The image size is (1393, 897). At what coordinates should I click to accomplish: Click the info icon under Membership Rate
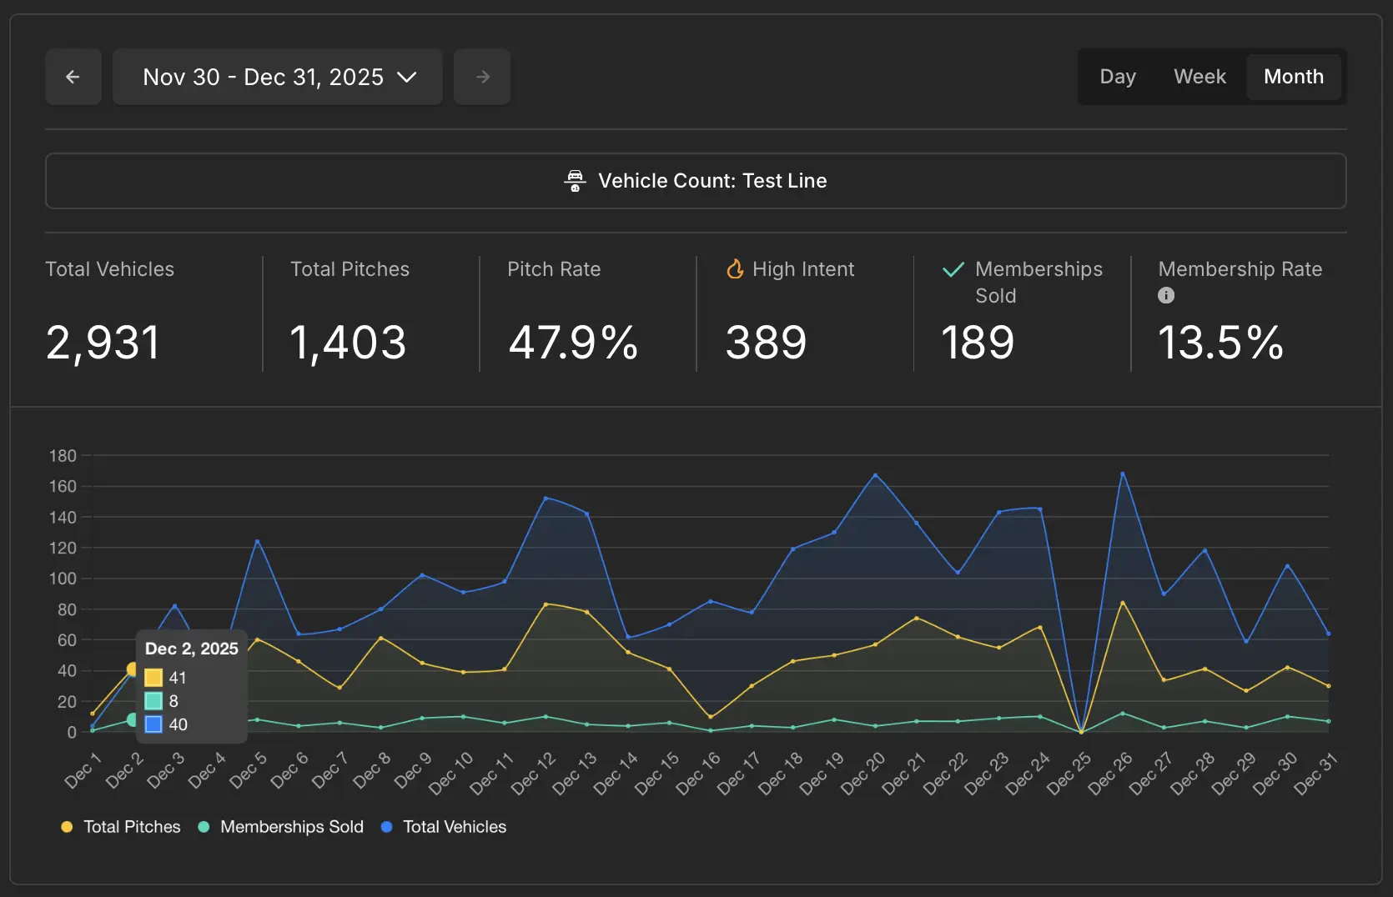click(x=1165, y=295)
